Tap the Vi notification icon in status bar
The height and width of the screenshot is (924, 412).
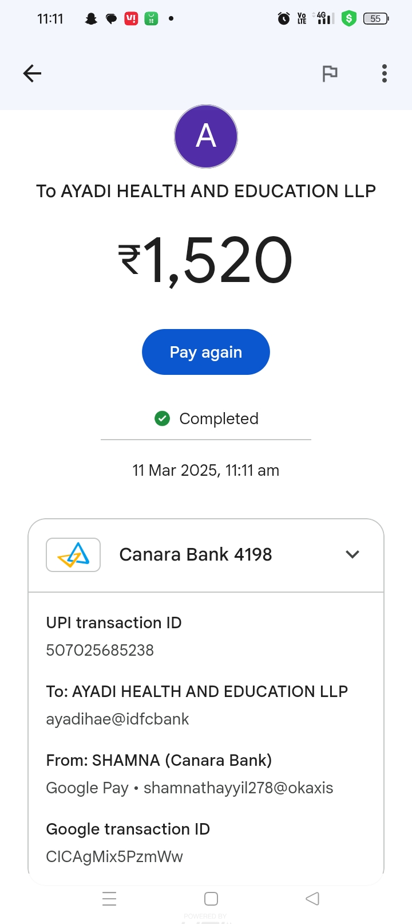(131, 19)
